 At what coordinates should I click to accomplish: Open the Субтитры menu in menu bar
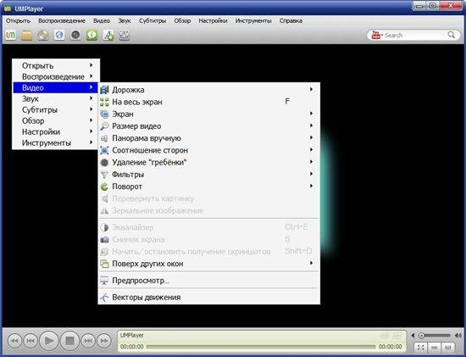(153, 21)
